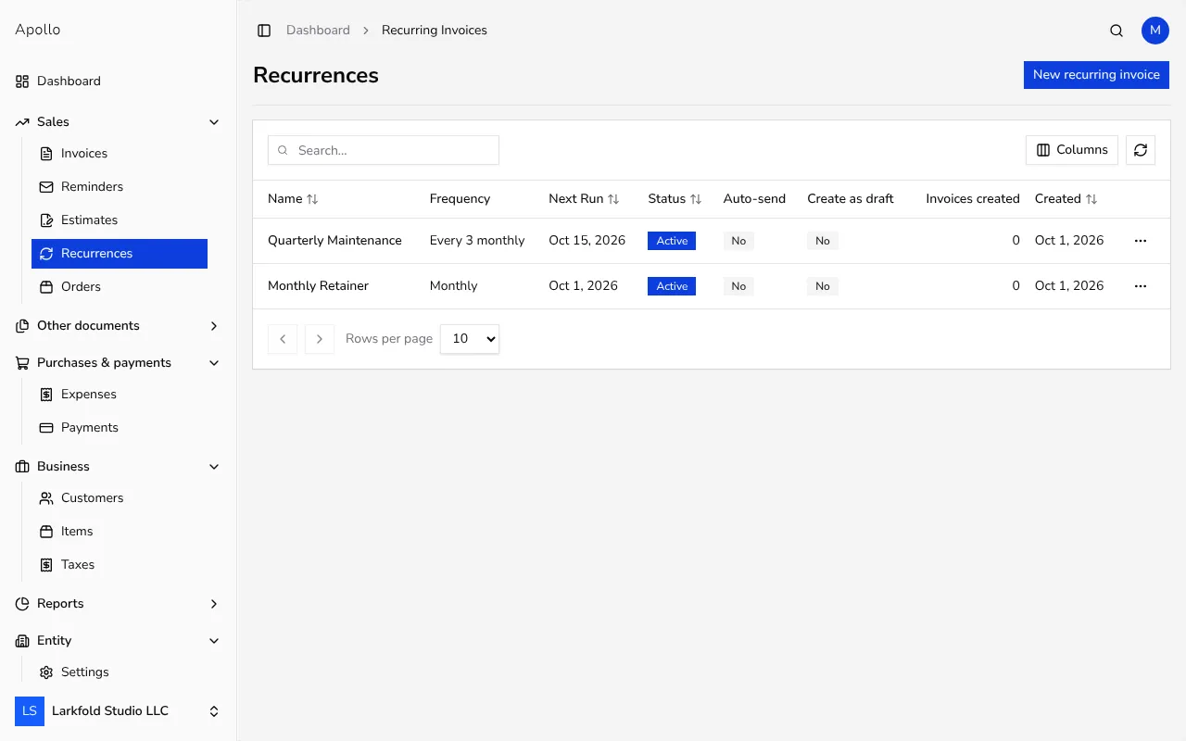Open Estimates in the sidebar
Viewport: 1186px width, 741px height.
click(x=120, y=220)
